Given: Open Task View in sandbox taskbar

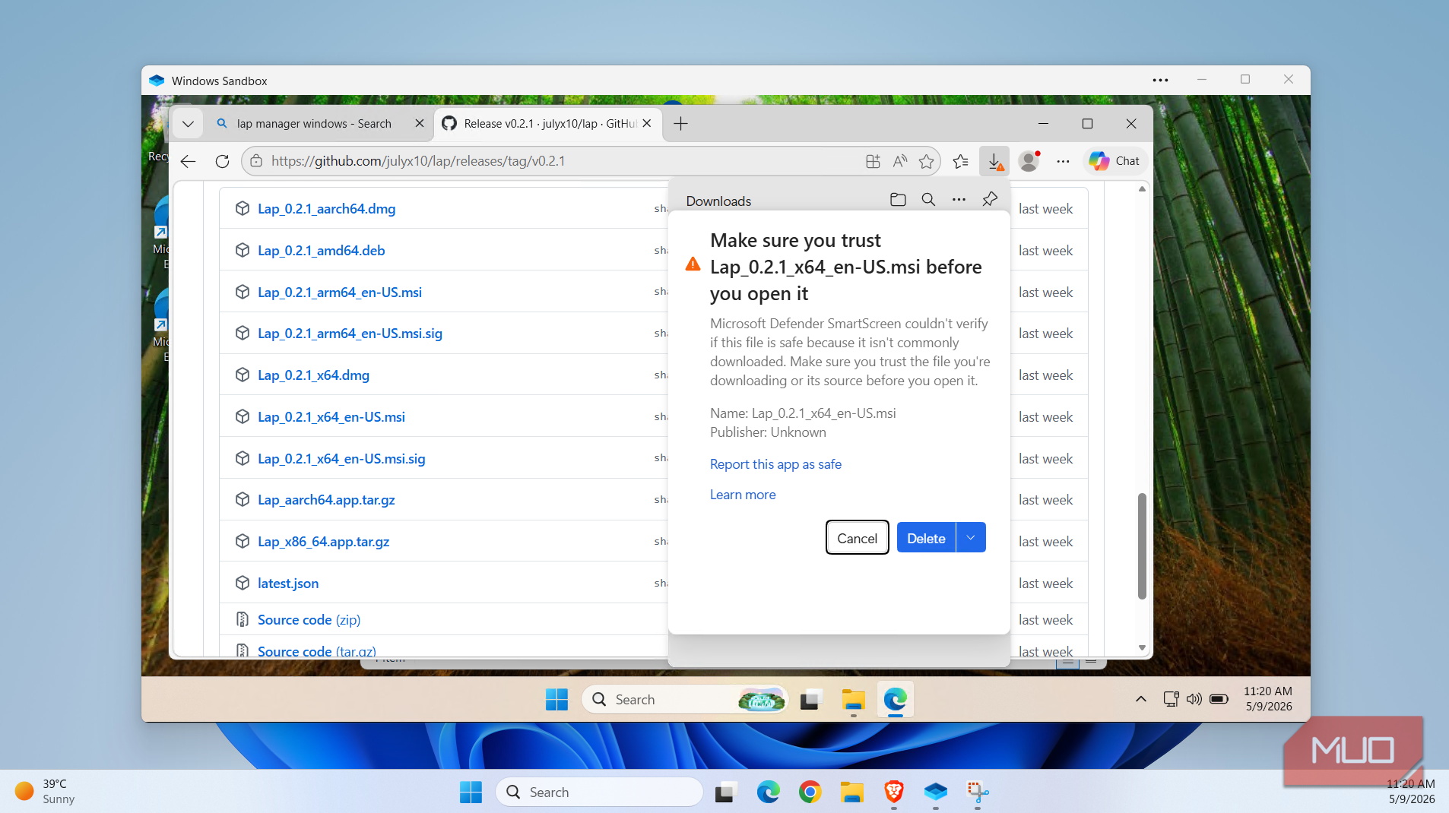Looking at the screenshot, I should (x=811, y=699).
